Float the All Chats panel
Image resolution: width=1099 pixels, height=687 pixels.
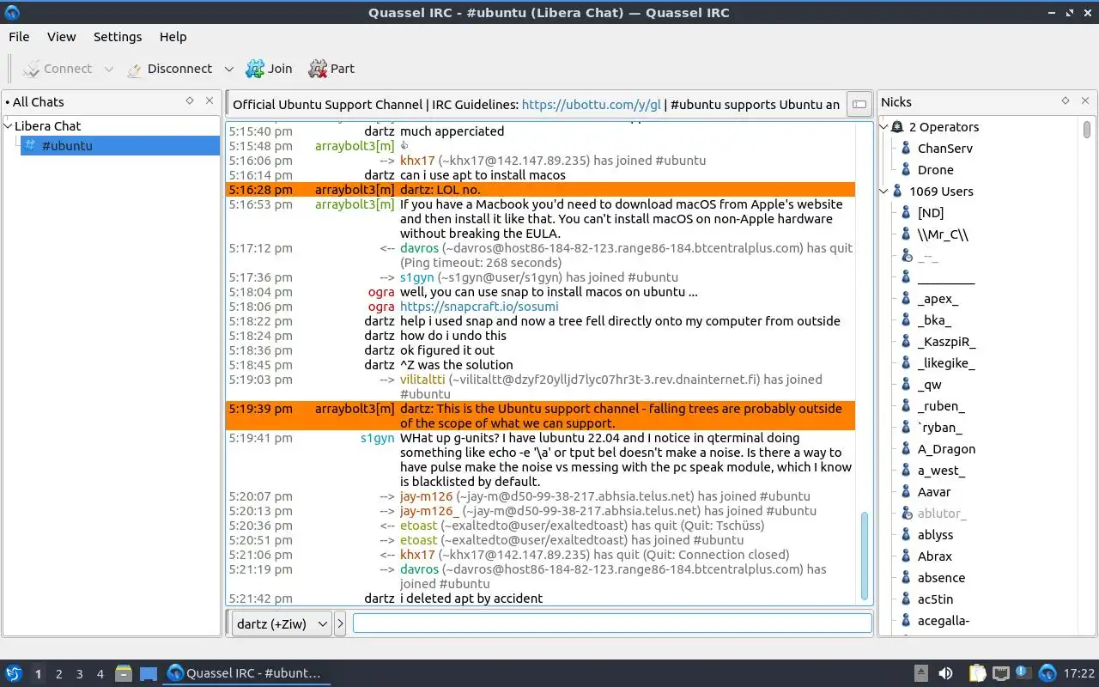(190, 101)
